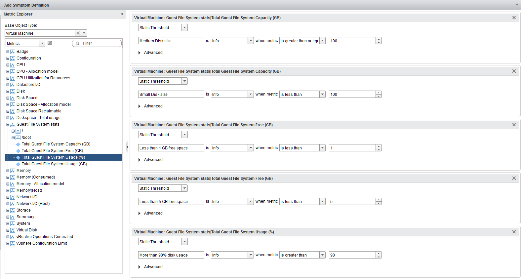Select Total Guest File System Usage (GB)
Screen dimensions: 521x279
click(54, 164)
